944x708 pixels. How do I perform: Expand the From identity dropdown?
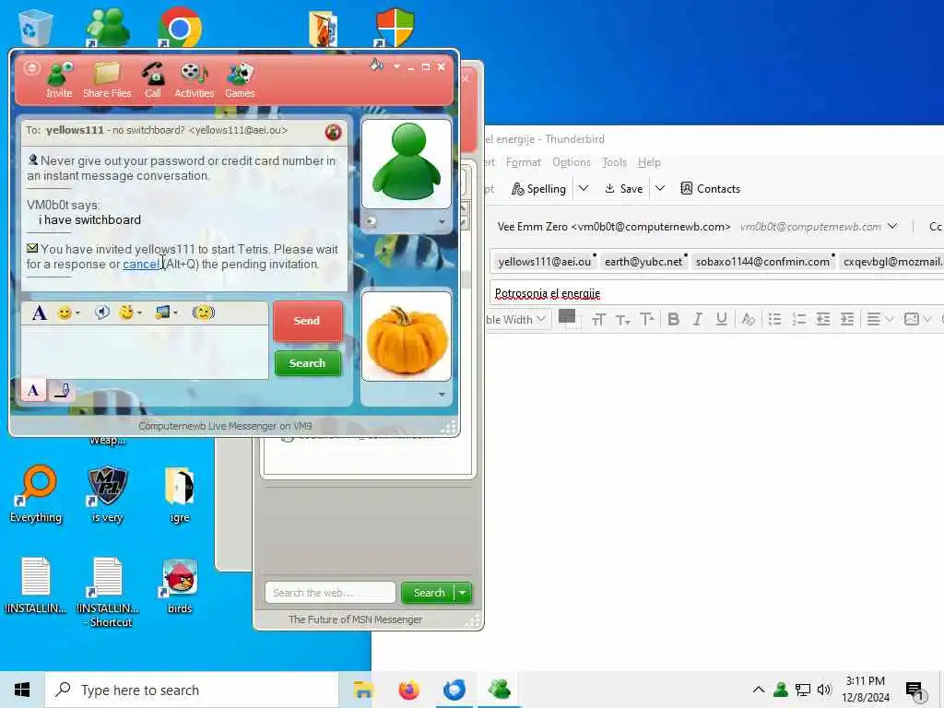click(x=892, y=227)
